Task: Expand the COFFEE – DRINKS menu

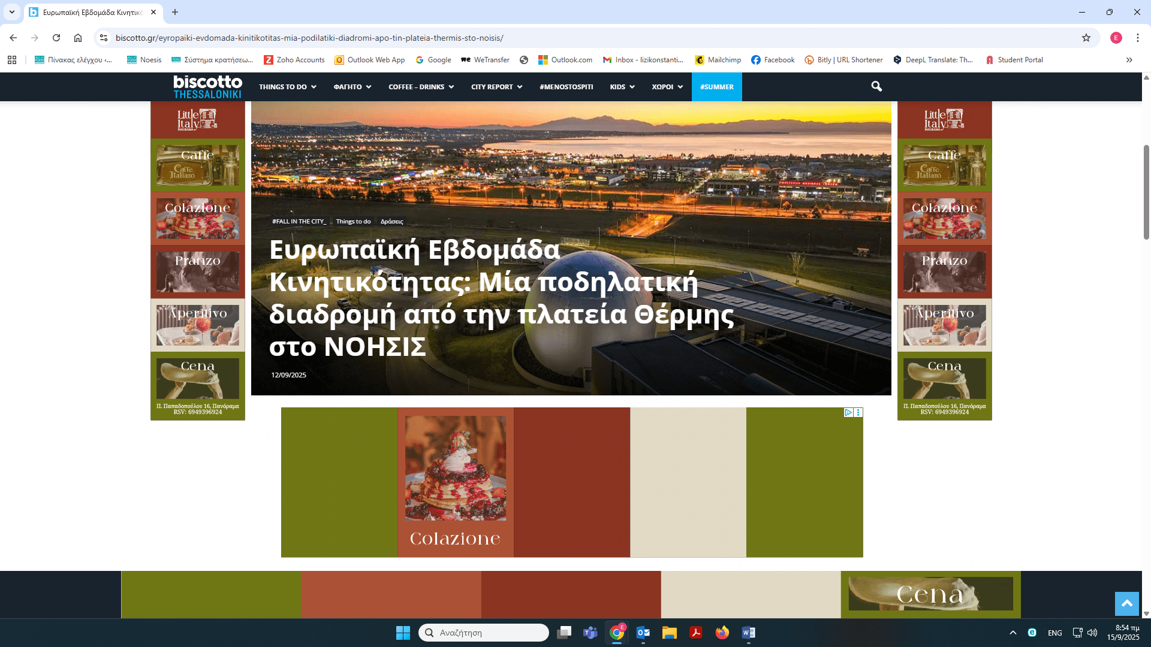Action: 421,87
